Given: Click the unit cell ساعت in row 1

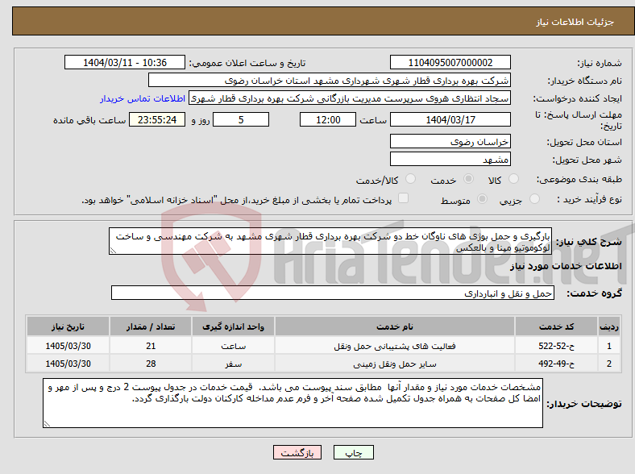Looking at the screenshot, I should tap(233, 346).
